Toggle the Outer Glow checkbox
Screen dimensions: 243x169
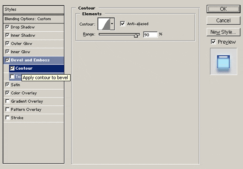click(7, 43)
